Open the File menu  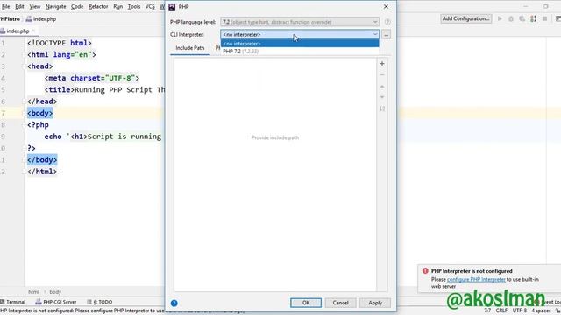[x=5, y=6]
